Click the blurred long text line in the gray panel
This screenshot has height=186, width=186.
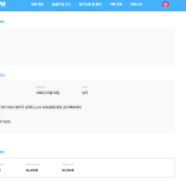[x=41, y=107]
